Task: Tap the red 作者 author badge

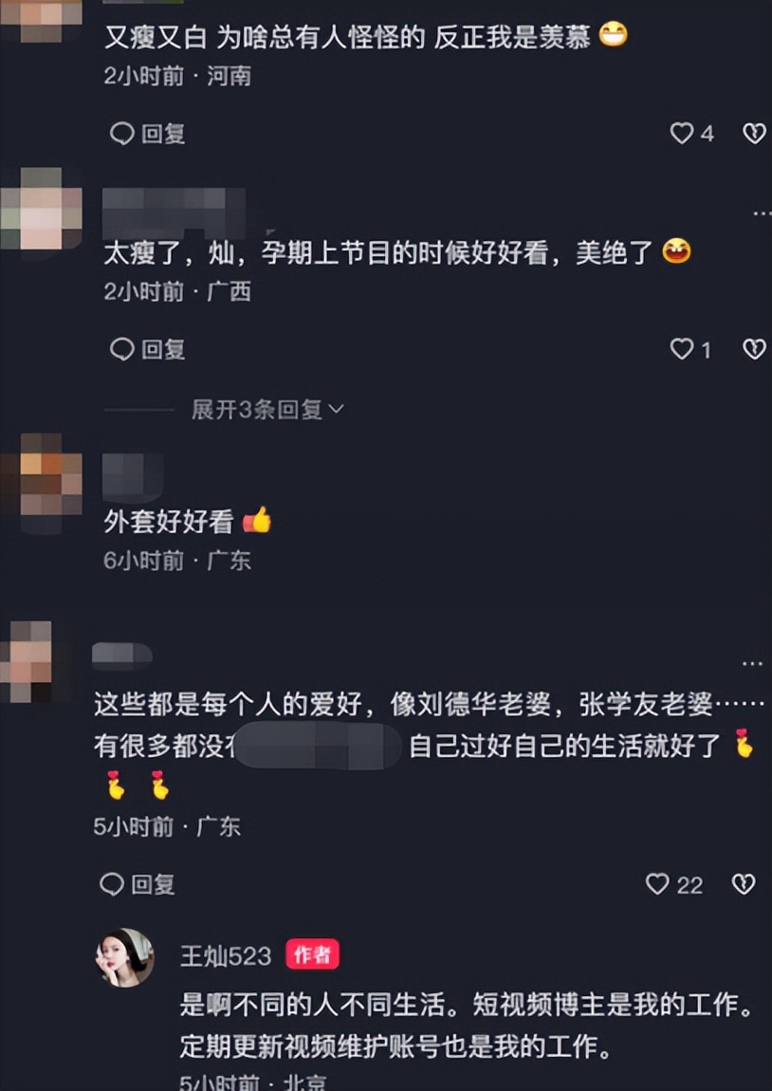Action: click(x=312, y=954)
